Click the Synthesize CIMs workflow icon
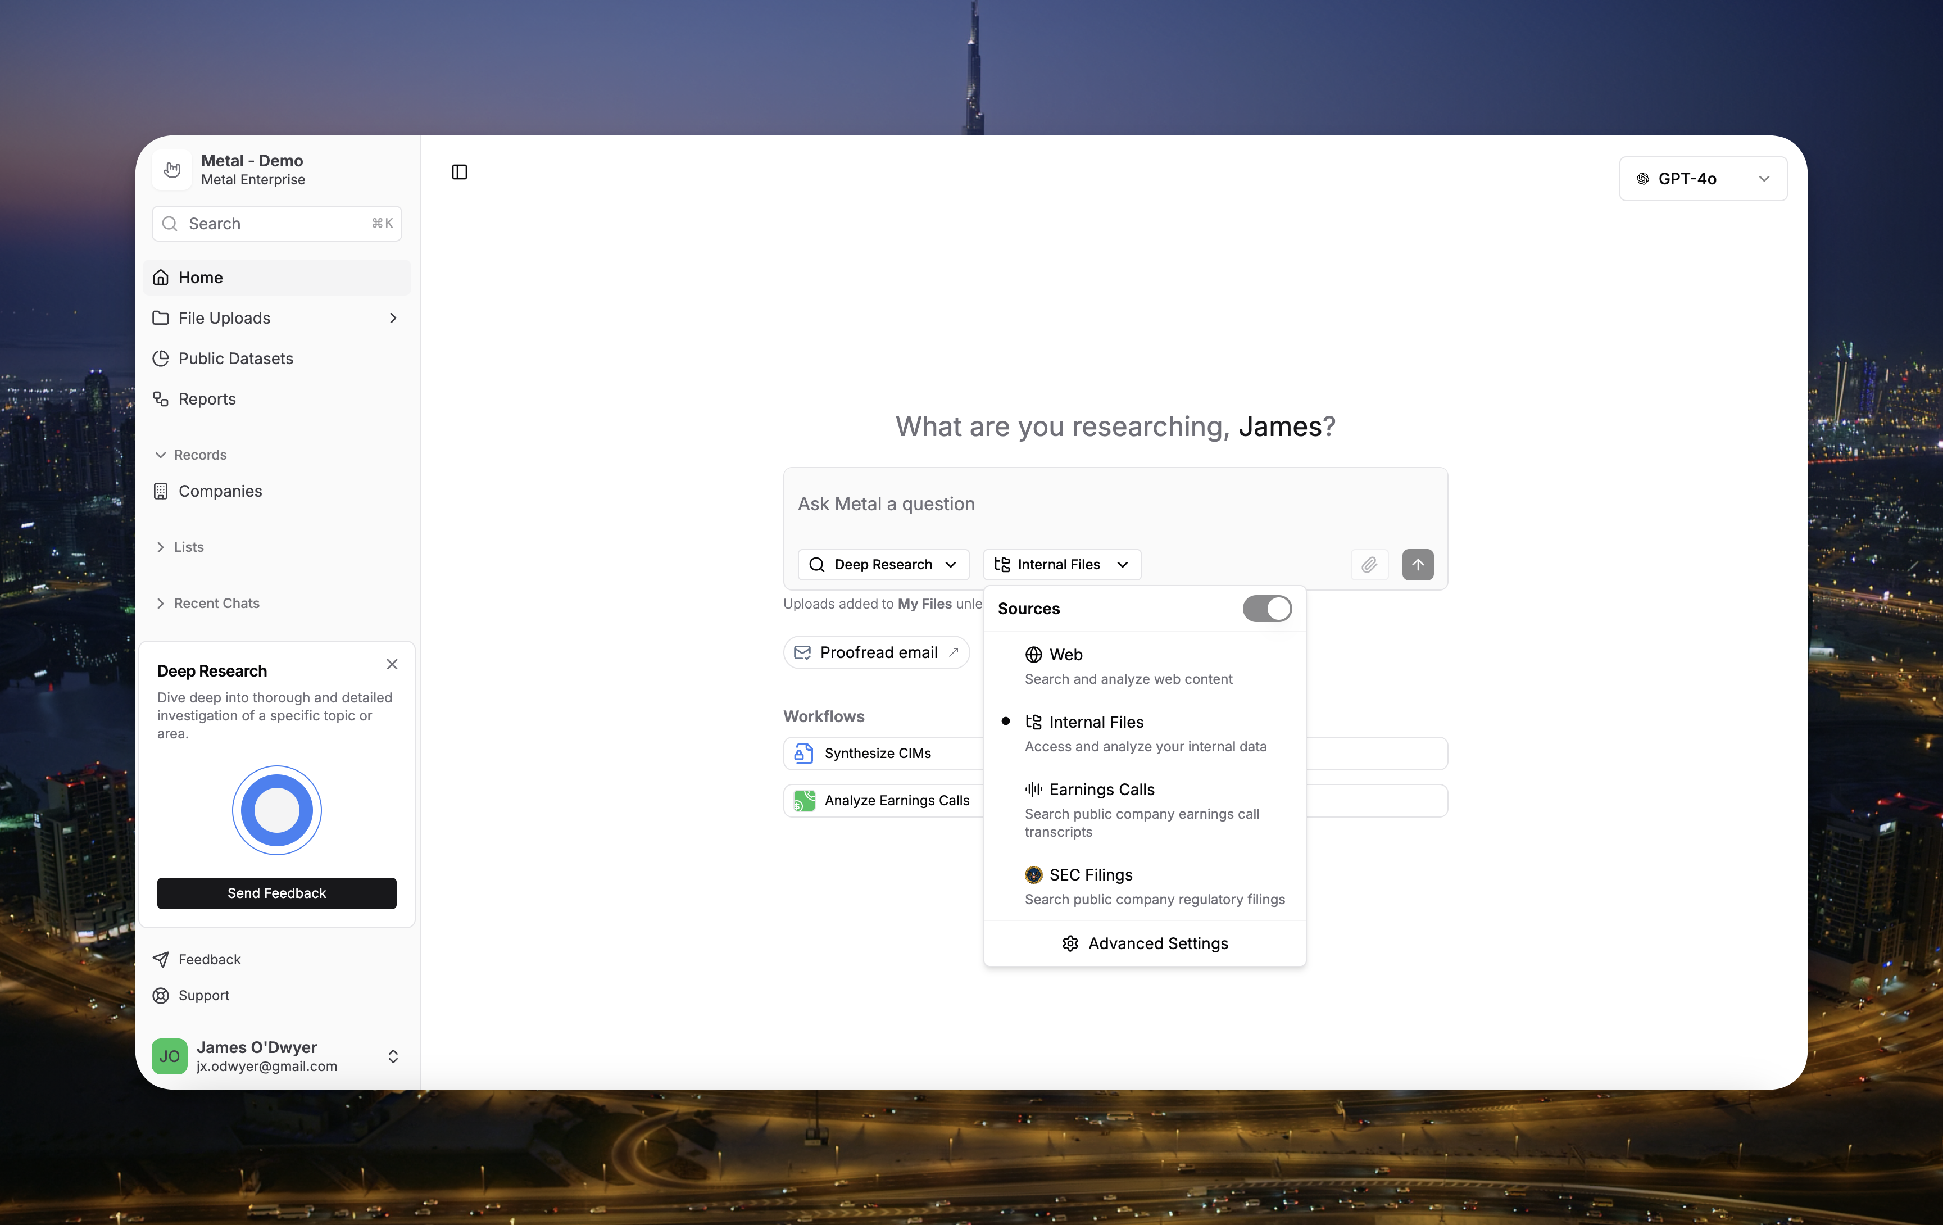1943x1225 pixels. [x=803, y=753]
